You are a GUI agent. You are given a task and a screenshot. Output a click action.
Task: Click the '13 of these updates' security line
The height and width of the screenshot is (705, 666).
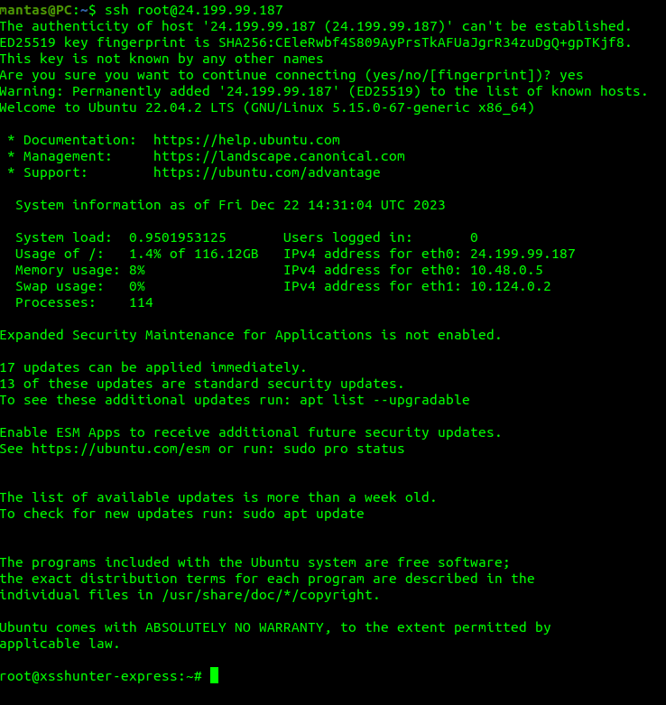pos(202,384)
